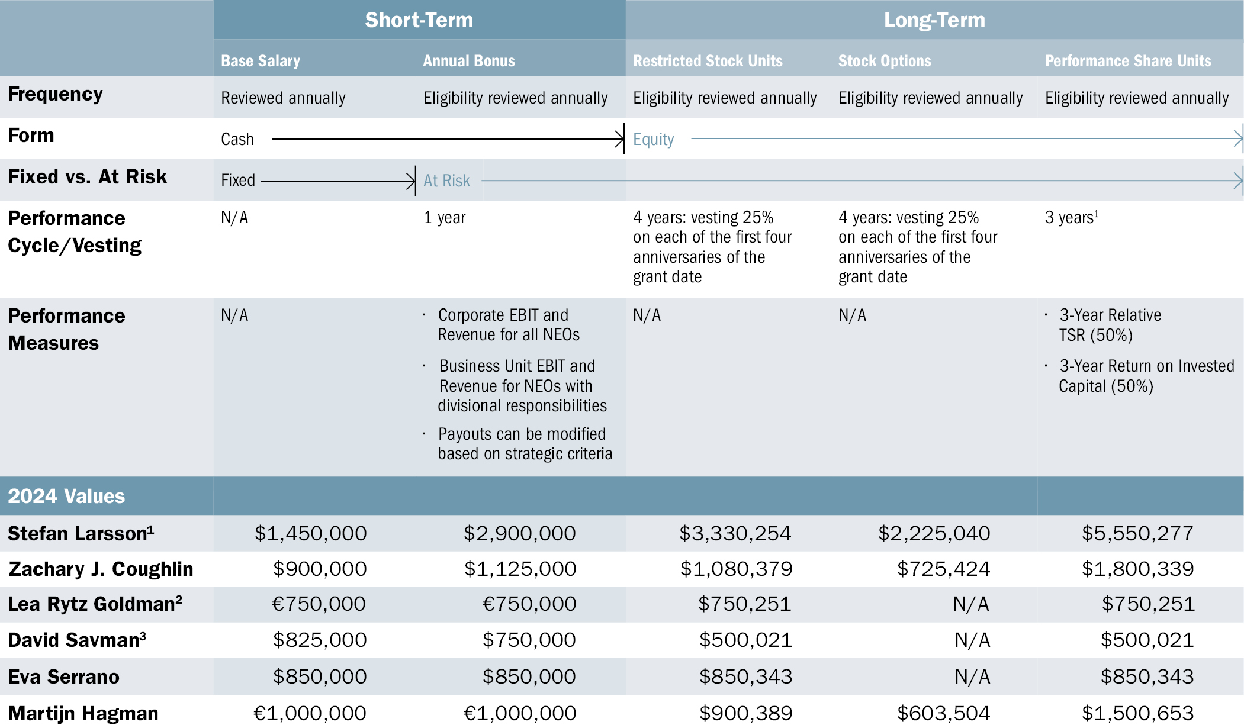Click the Performance Share Units heading
This screenshot has width=1244, height=725.
pos(1127,61)
